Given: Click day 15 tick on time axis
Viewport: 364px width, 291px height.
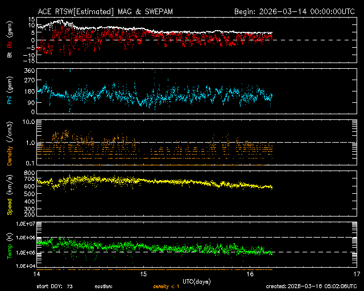Looking at the screenshot, I should tap(143, 274).
